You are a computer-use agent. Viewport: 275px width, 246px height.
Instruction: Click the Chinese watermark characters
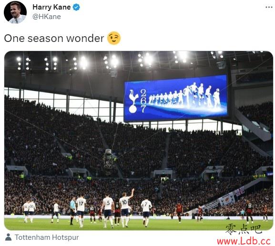(x=244, y=229)
